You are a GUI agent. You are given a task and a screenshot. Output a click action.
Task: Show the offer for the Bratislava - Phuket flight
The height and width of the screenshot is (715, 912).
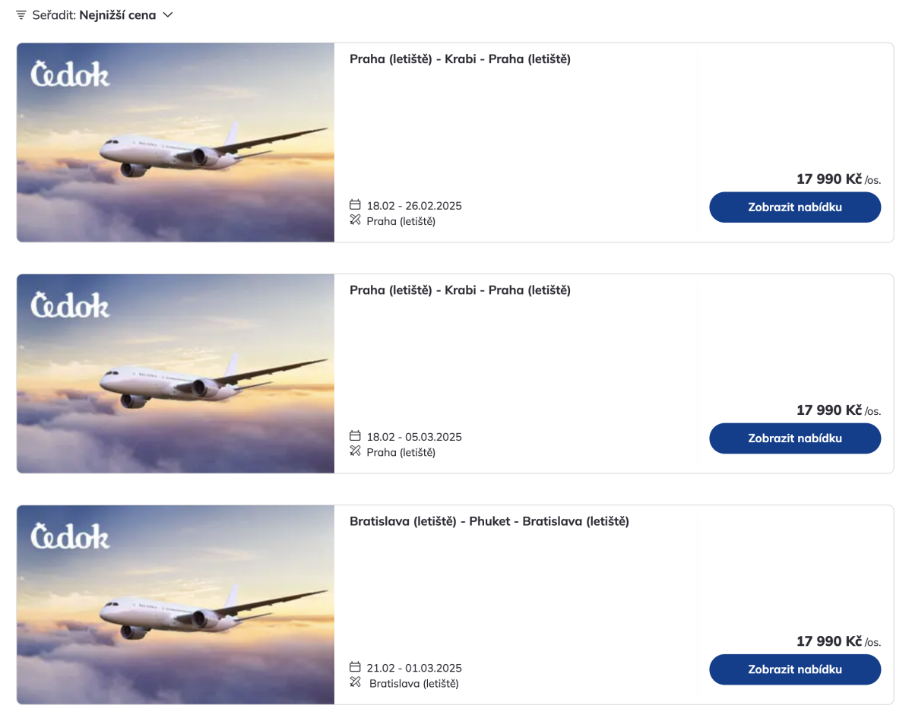pyautogui.click(x=795, y=669)
